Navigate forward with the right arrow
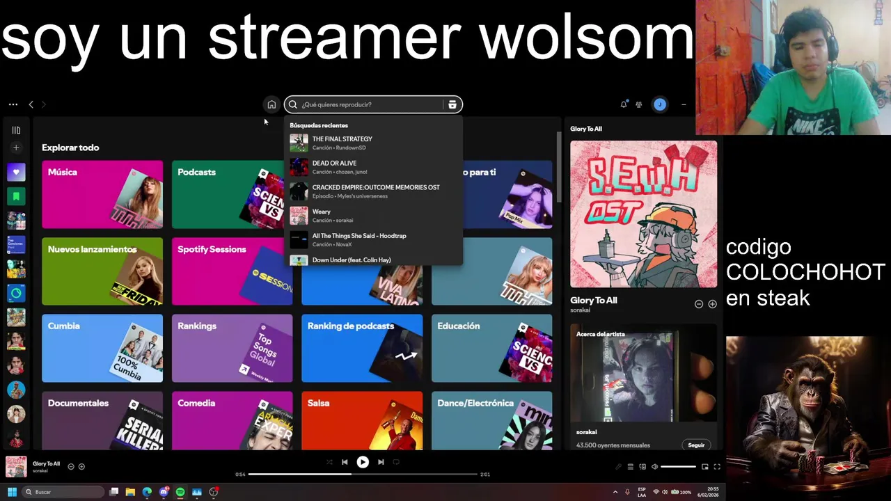Viewport: 891px width, 501px height. tap(43, 104)
